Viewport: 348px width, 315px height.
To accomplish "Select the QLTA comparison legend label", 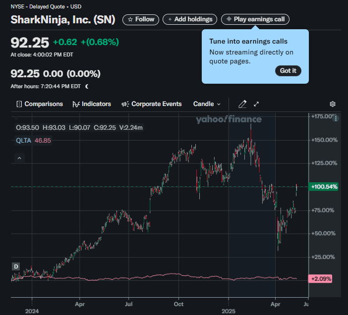I will click(x=23, y=140).
